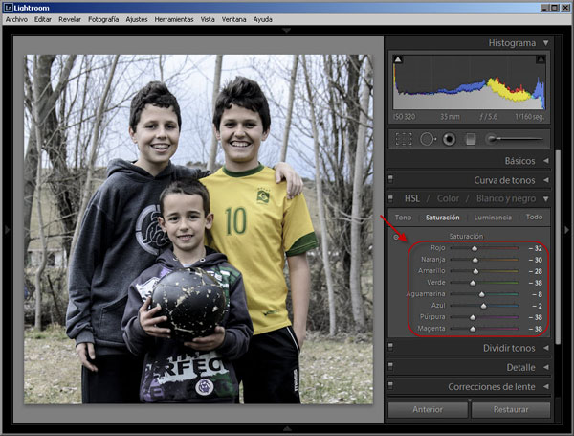Viewport: 574px width, 436px height.
Task: Open the Editar menu
Action: pyautogui.click(x=43, y=19)
